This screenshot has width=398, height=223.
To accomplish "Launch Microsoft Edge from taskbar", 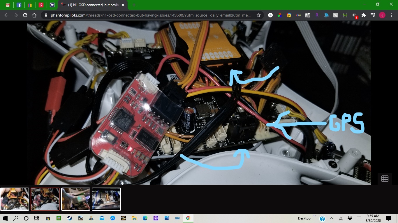I will (145, 218).
